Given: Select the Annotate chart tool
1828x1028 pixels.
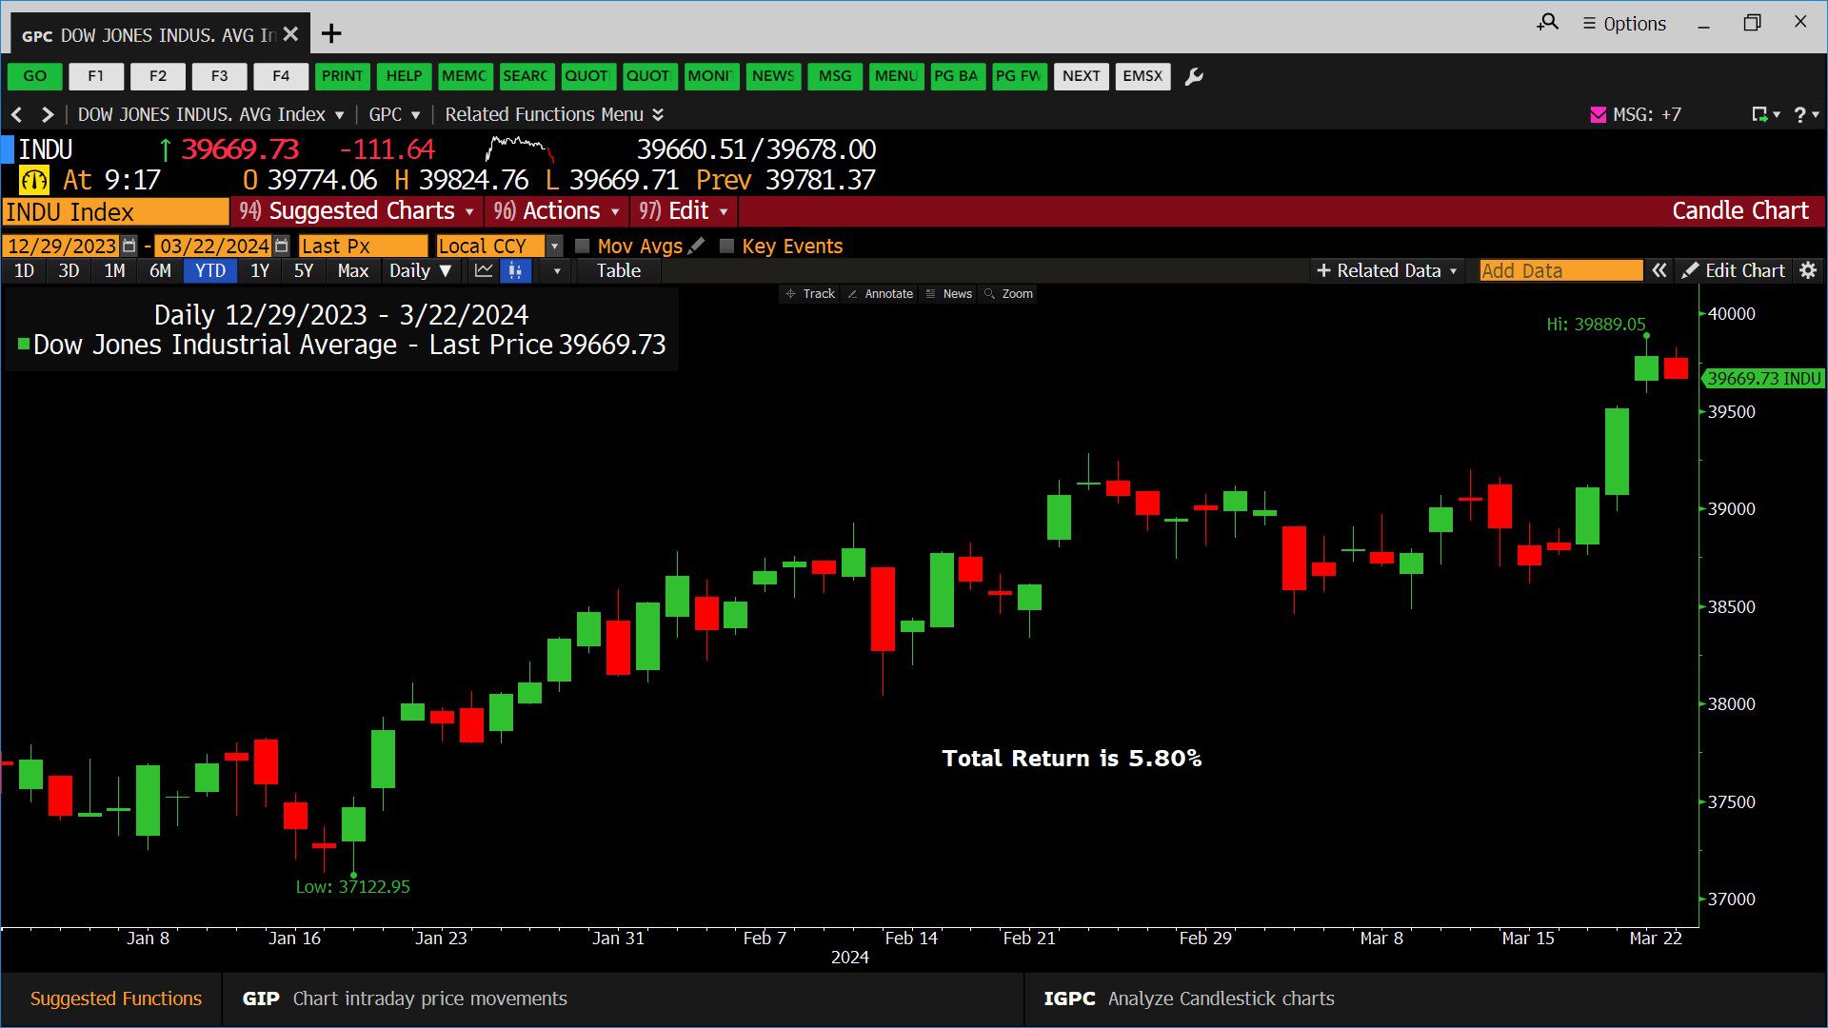Looking at the screenshot, I should (x=880, y=294).
